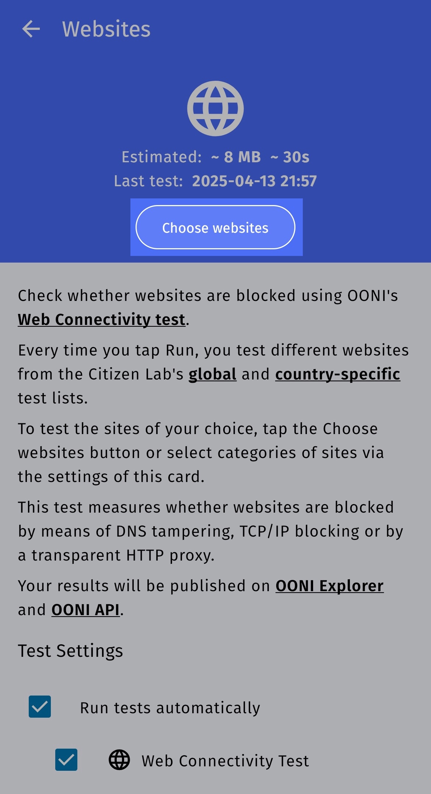The width and height of the screenshot is (431, 794).
Task: Tap the ~30s estimated duration
Action: point(290,157)
